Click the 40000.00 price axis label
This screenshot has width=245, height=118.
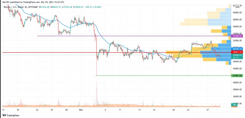pyautogui.click(x=237, y=83)
